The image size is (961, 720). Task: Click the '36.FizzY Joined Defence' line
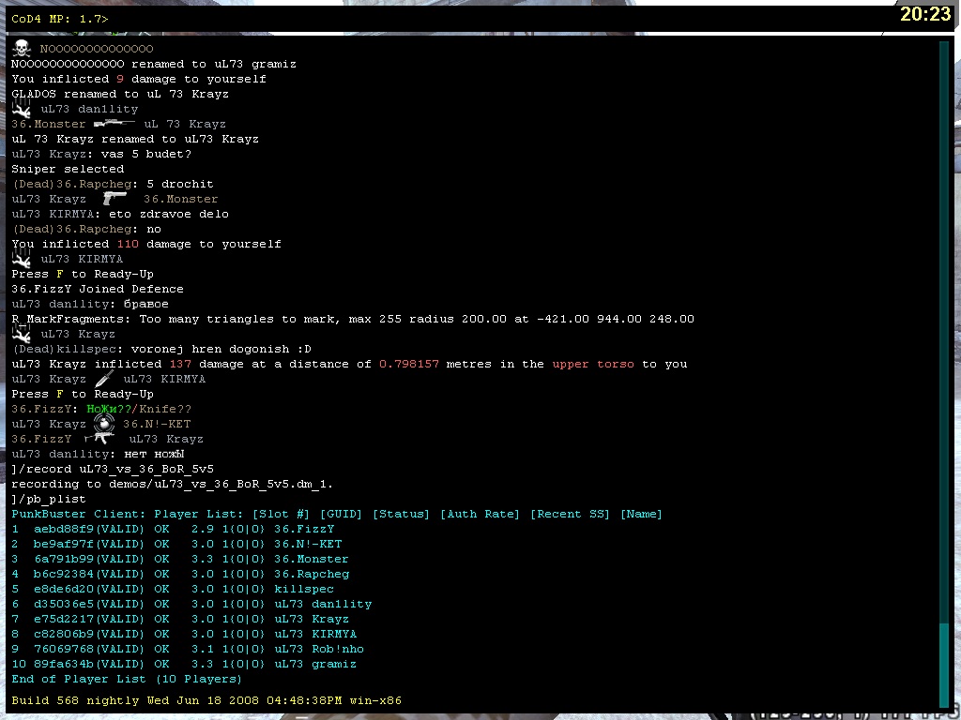click(x=98, y=289)
